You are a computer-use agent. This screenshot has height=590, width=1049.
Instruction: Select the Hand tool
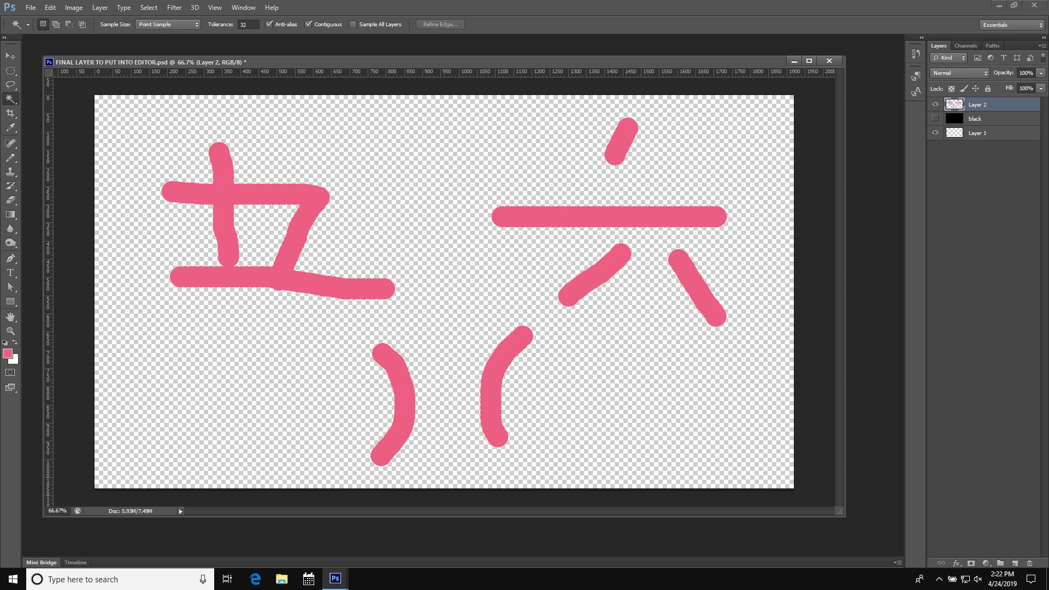[x=10, y=317]
